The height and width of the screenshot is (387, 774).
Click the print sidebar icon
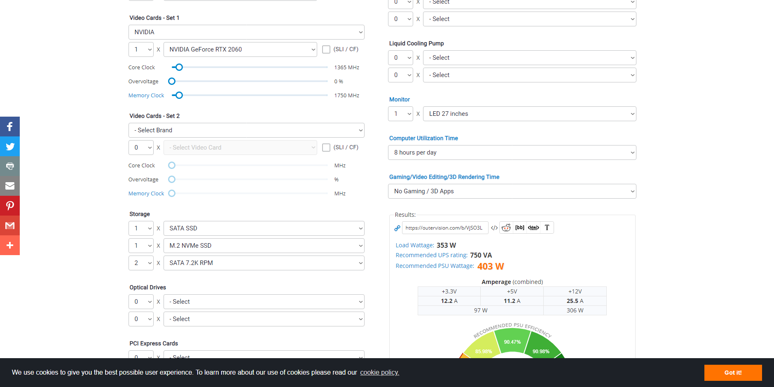tap(10, 166)
